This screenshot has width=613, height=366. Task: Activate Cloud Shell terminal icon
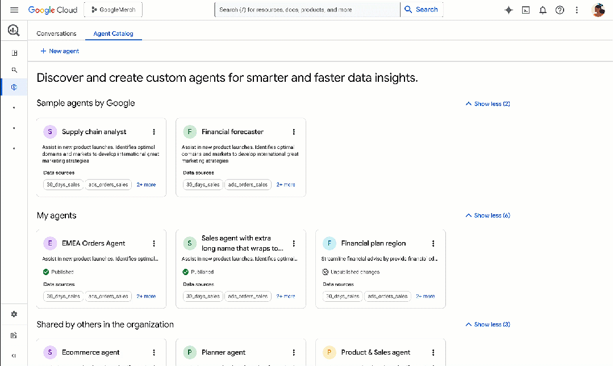tap(526, 10)
